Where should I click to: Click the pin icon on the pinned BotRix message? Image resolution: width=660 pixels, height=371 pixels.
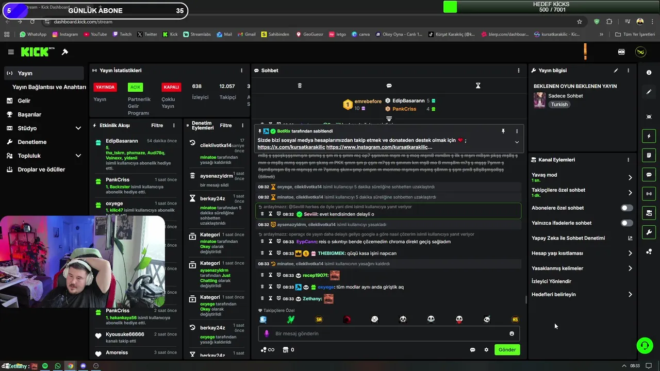pyautogui.click(x=503, y=131)
